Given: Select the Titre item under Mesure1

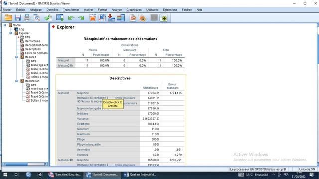Looking at the screenshot, I should [x=33, y=61].
